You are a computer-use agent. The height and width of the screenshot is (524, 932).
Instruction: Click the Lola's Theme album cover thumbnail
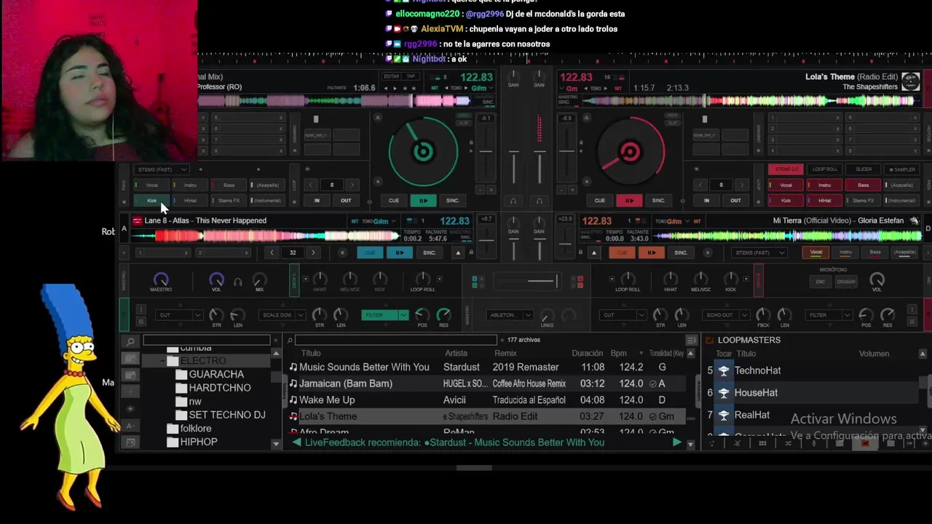pyautogui.click(x=911, y=82)
